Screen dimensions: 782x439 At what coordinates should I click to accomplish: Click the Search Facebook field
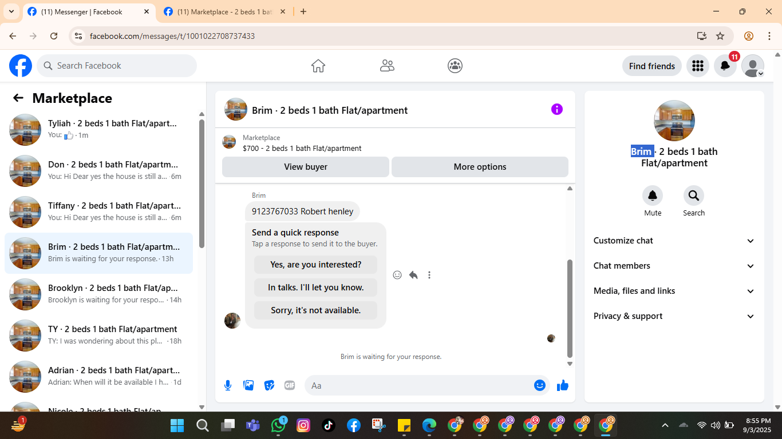[x=117, y=66]
